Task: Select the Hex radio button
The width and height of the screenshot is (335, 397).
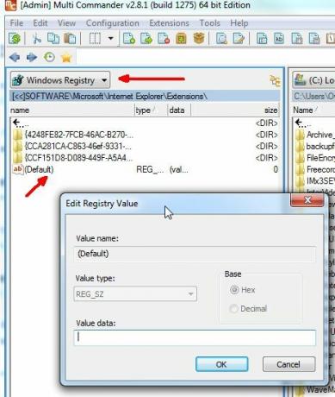Action: 234,290
